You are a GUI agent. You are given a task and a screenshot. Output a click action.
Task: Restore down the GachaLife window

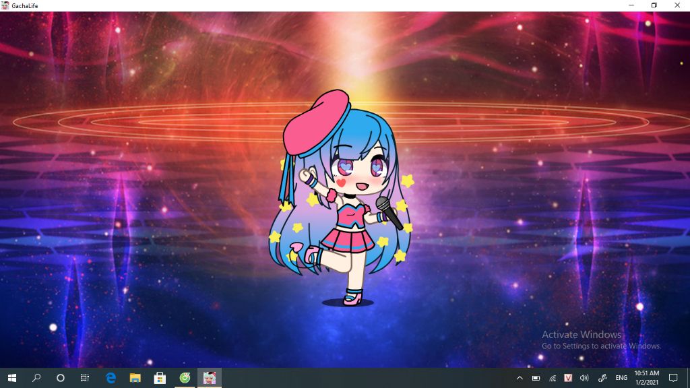click(x=654, y=5)
